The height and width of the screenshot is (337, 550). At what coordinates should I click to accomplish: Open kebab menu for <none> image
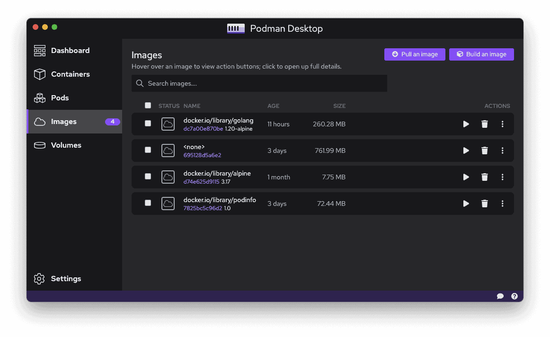pyautogui.click(x=502, y=151)
